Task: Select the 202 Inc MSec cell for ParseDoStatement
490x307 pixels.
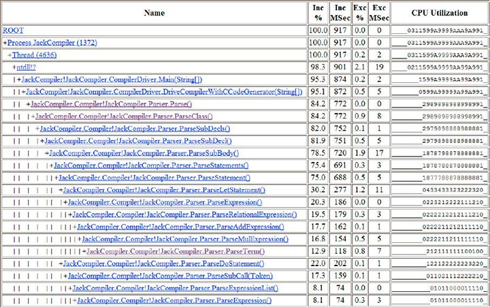Action: pos(340,263)
